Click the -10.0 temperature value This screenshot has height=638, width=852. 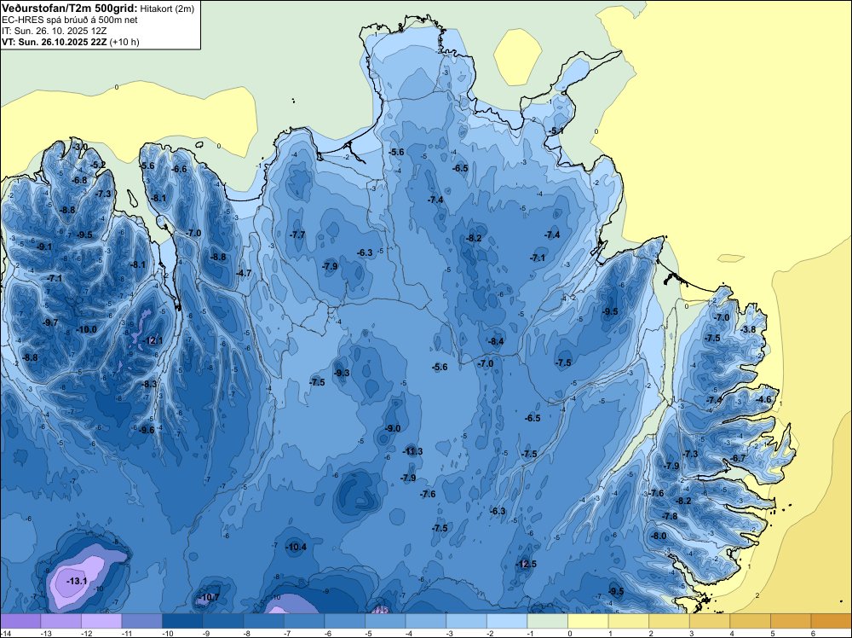86,329
